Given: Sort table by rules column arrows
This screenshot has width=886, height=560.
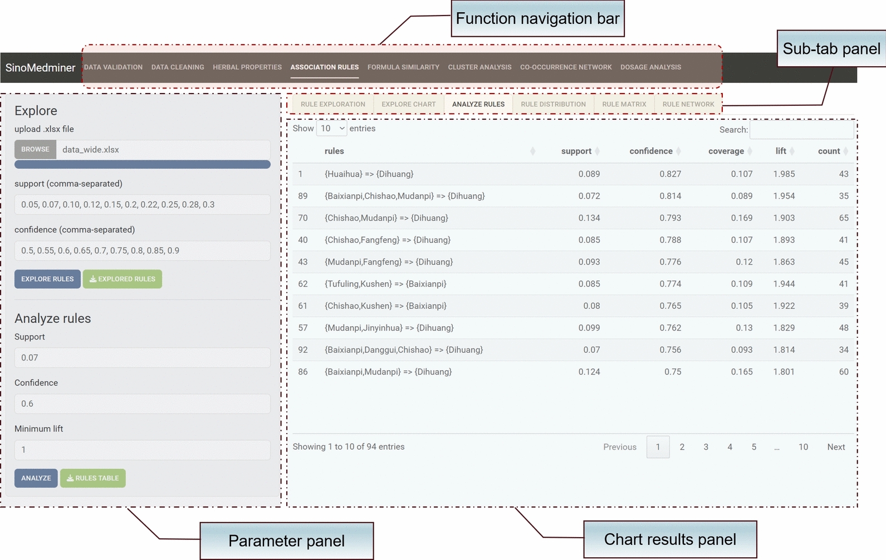Looking at the screenshot, I should click(532, 151).
